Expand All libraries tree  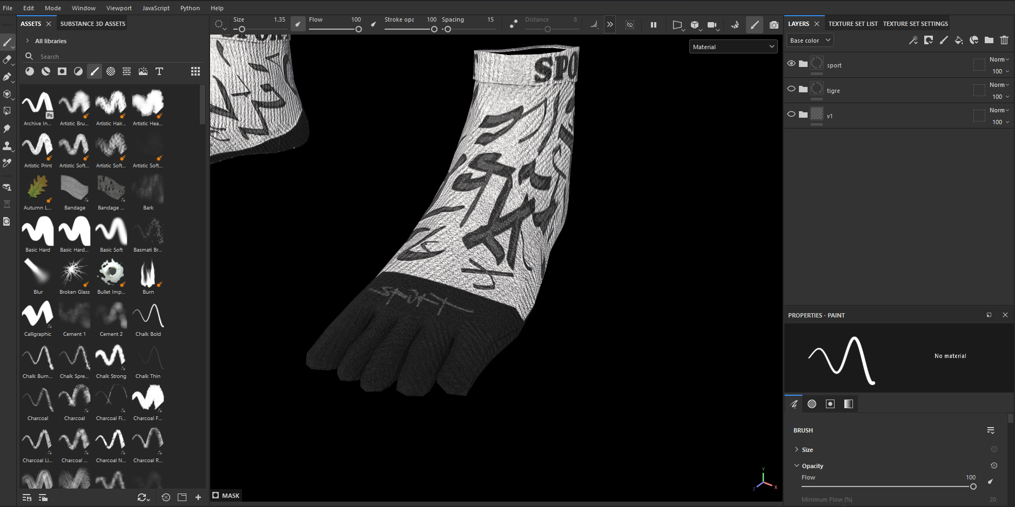pos(28,41)
